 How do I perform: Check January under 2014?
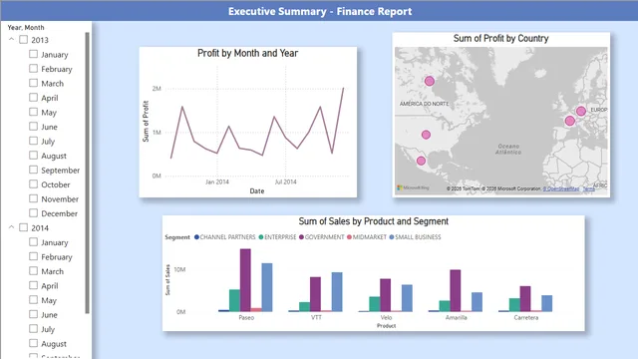coord(33,241)
